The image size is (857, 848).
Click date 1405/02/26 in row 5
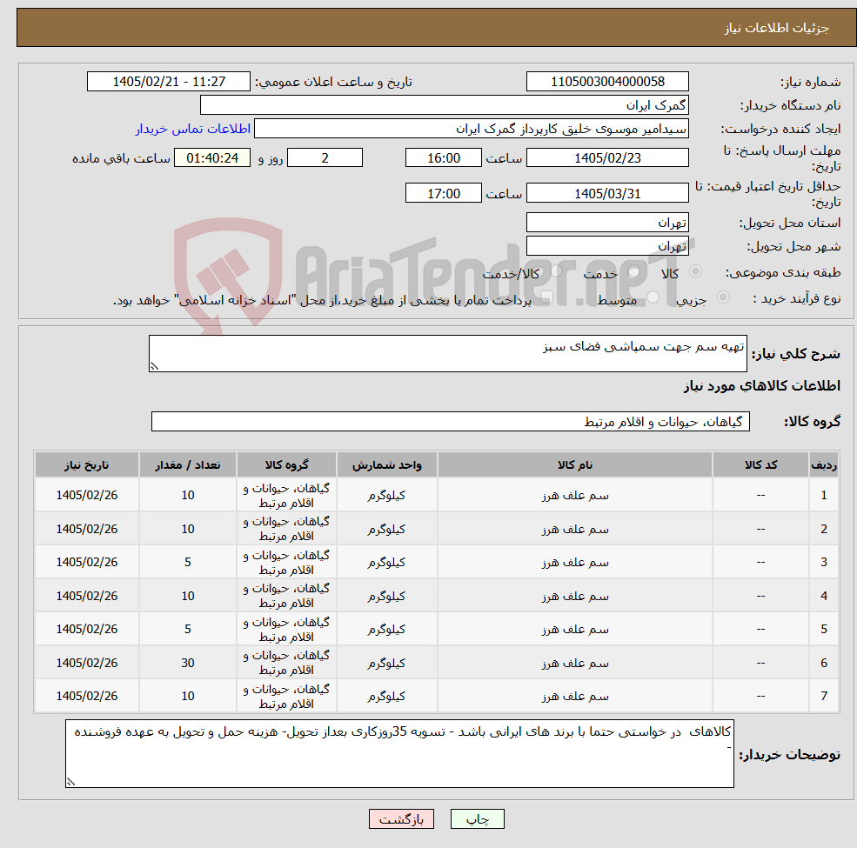tap(86, 629)
